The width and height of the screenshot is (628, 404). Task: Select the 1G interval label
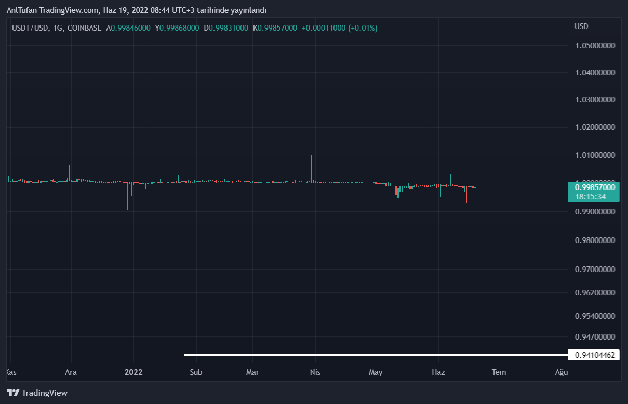click(58, 28)
